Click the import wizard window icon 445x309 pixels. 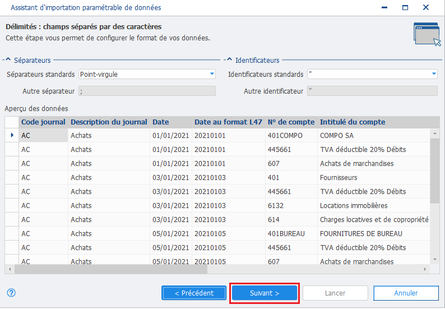[x=428, y=34]
